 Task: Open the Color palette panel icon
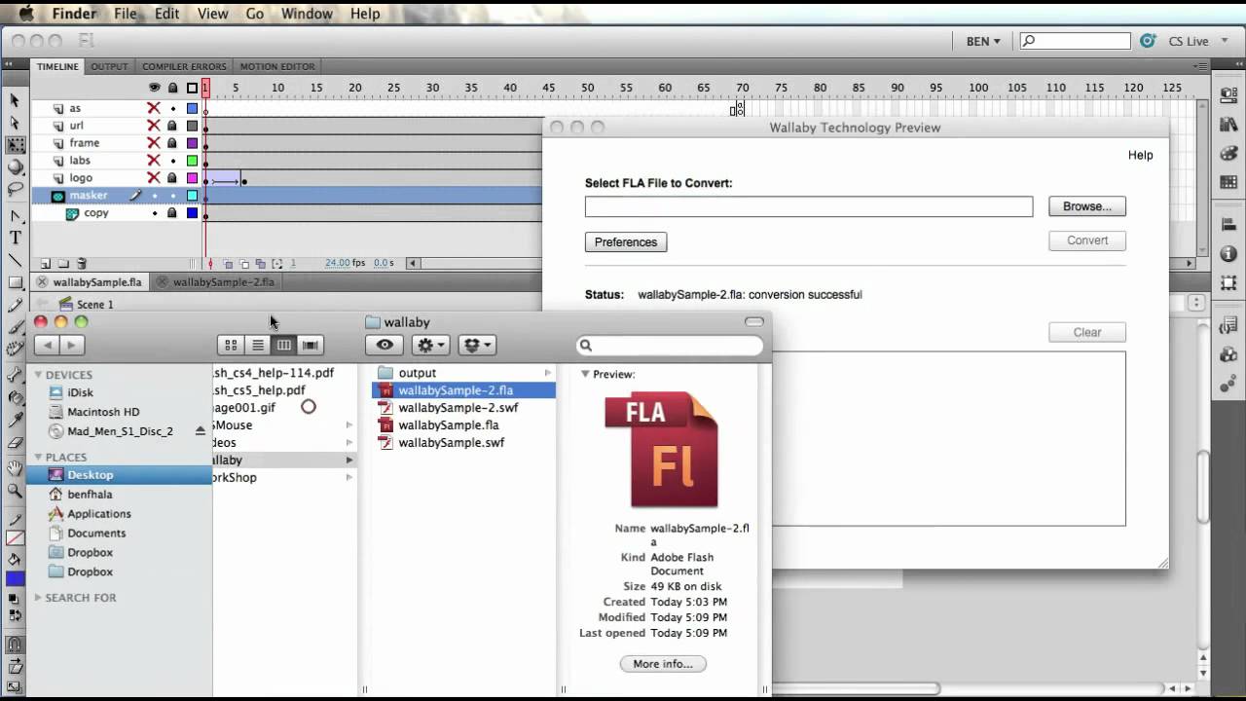coord(1228,153)
